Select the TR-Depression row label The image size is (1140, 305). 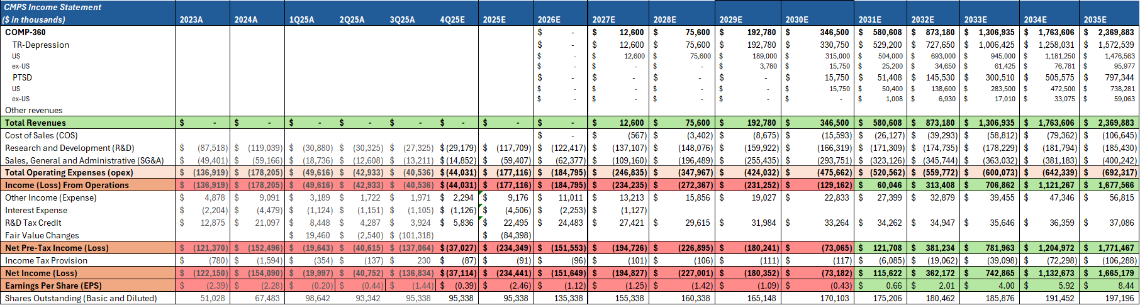tap(41, 45)
